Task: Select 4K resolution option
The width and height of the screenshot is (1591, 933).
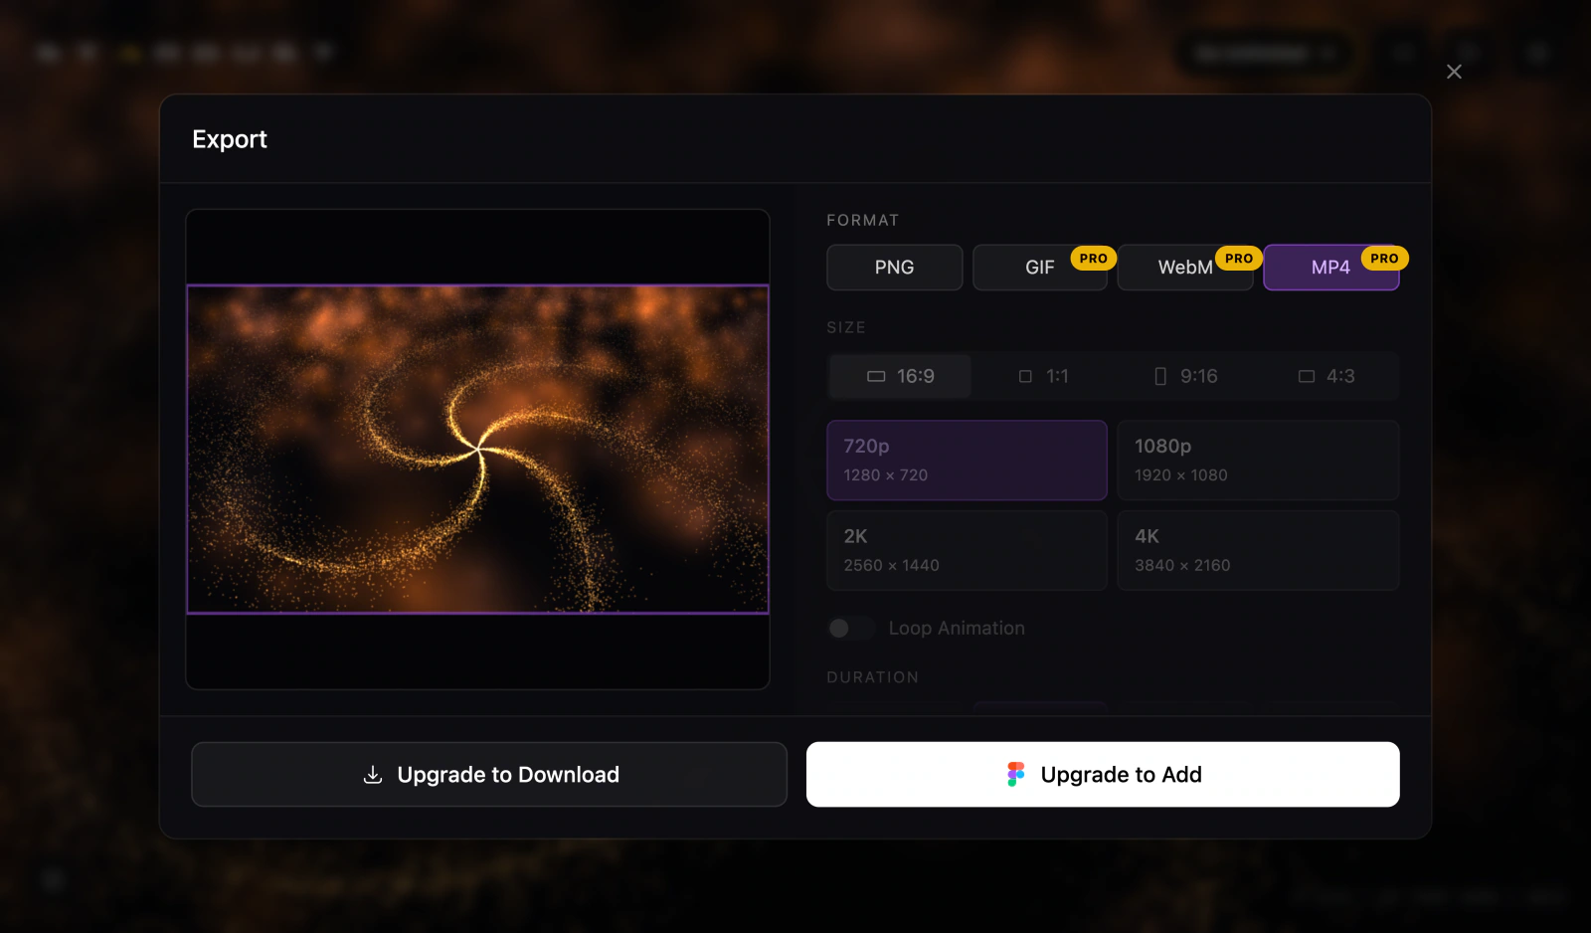Action: [x=1258, y=550]
